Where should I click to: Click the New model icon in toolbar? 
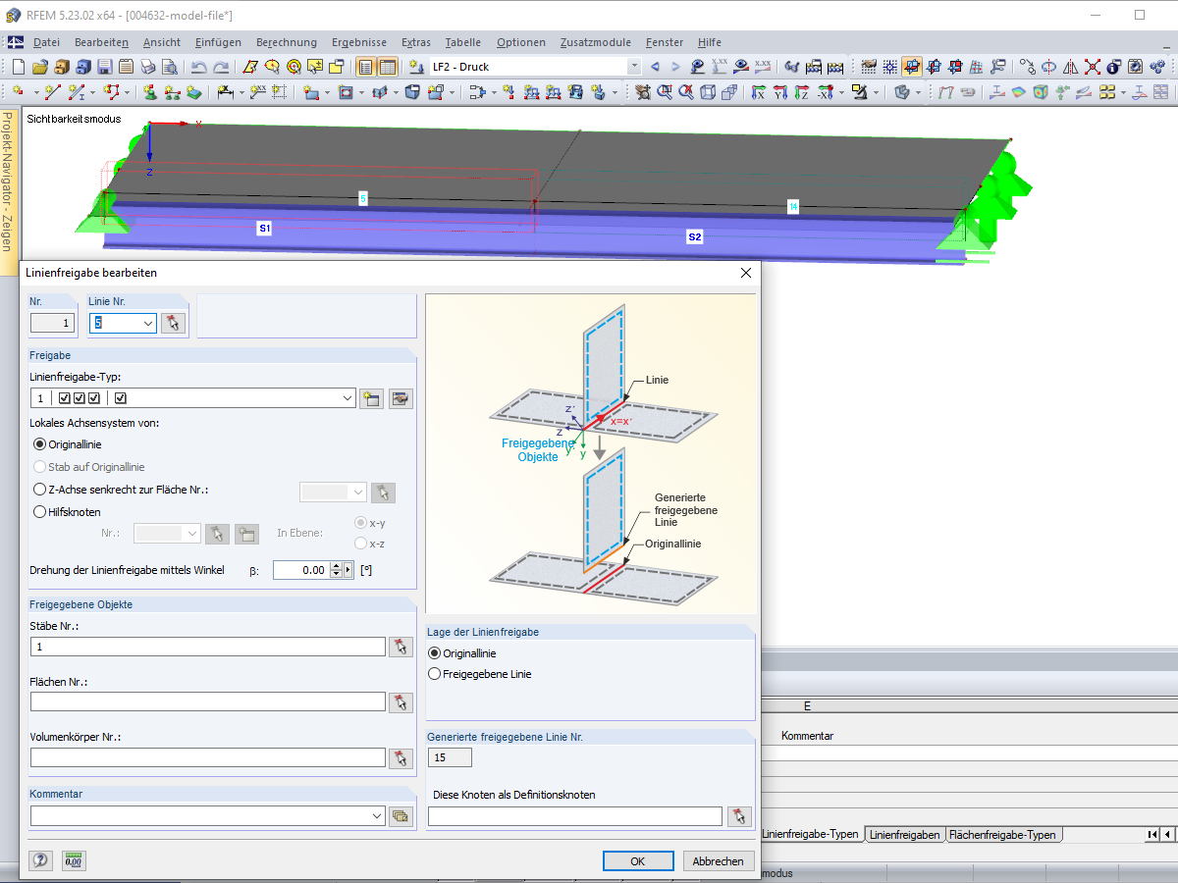tap(19, 67)
